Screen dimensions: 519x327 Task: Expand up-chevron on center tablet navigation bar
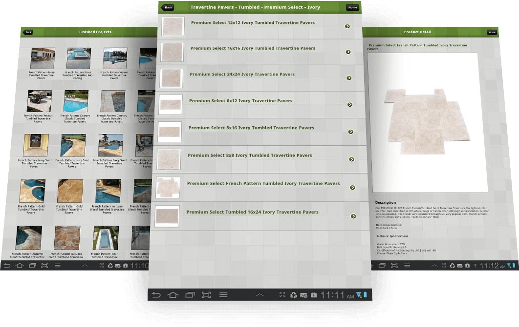coord(259,295)
